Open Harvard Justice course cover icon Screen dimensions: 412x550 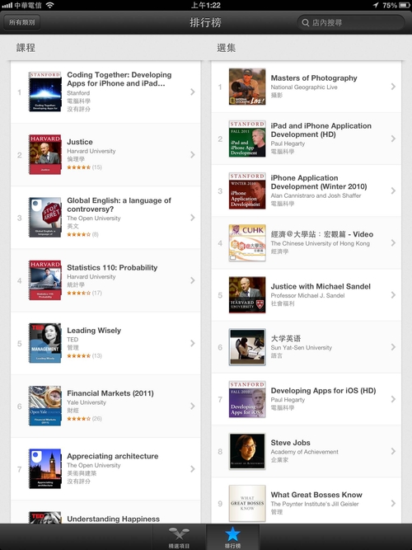[45, 155]
